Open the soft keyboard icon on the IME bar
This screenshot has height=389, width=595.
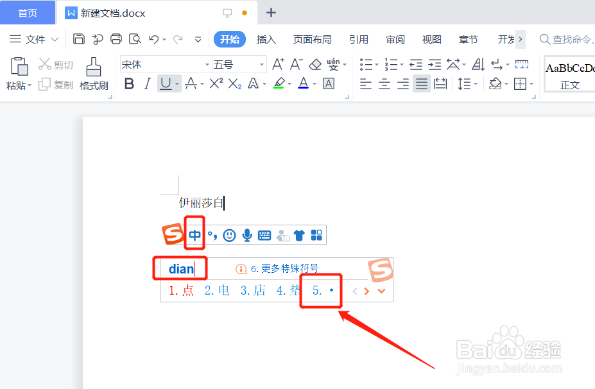tap(264, 235)
